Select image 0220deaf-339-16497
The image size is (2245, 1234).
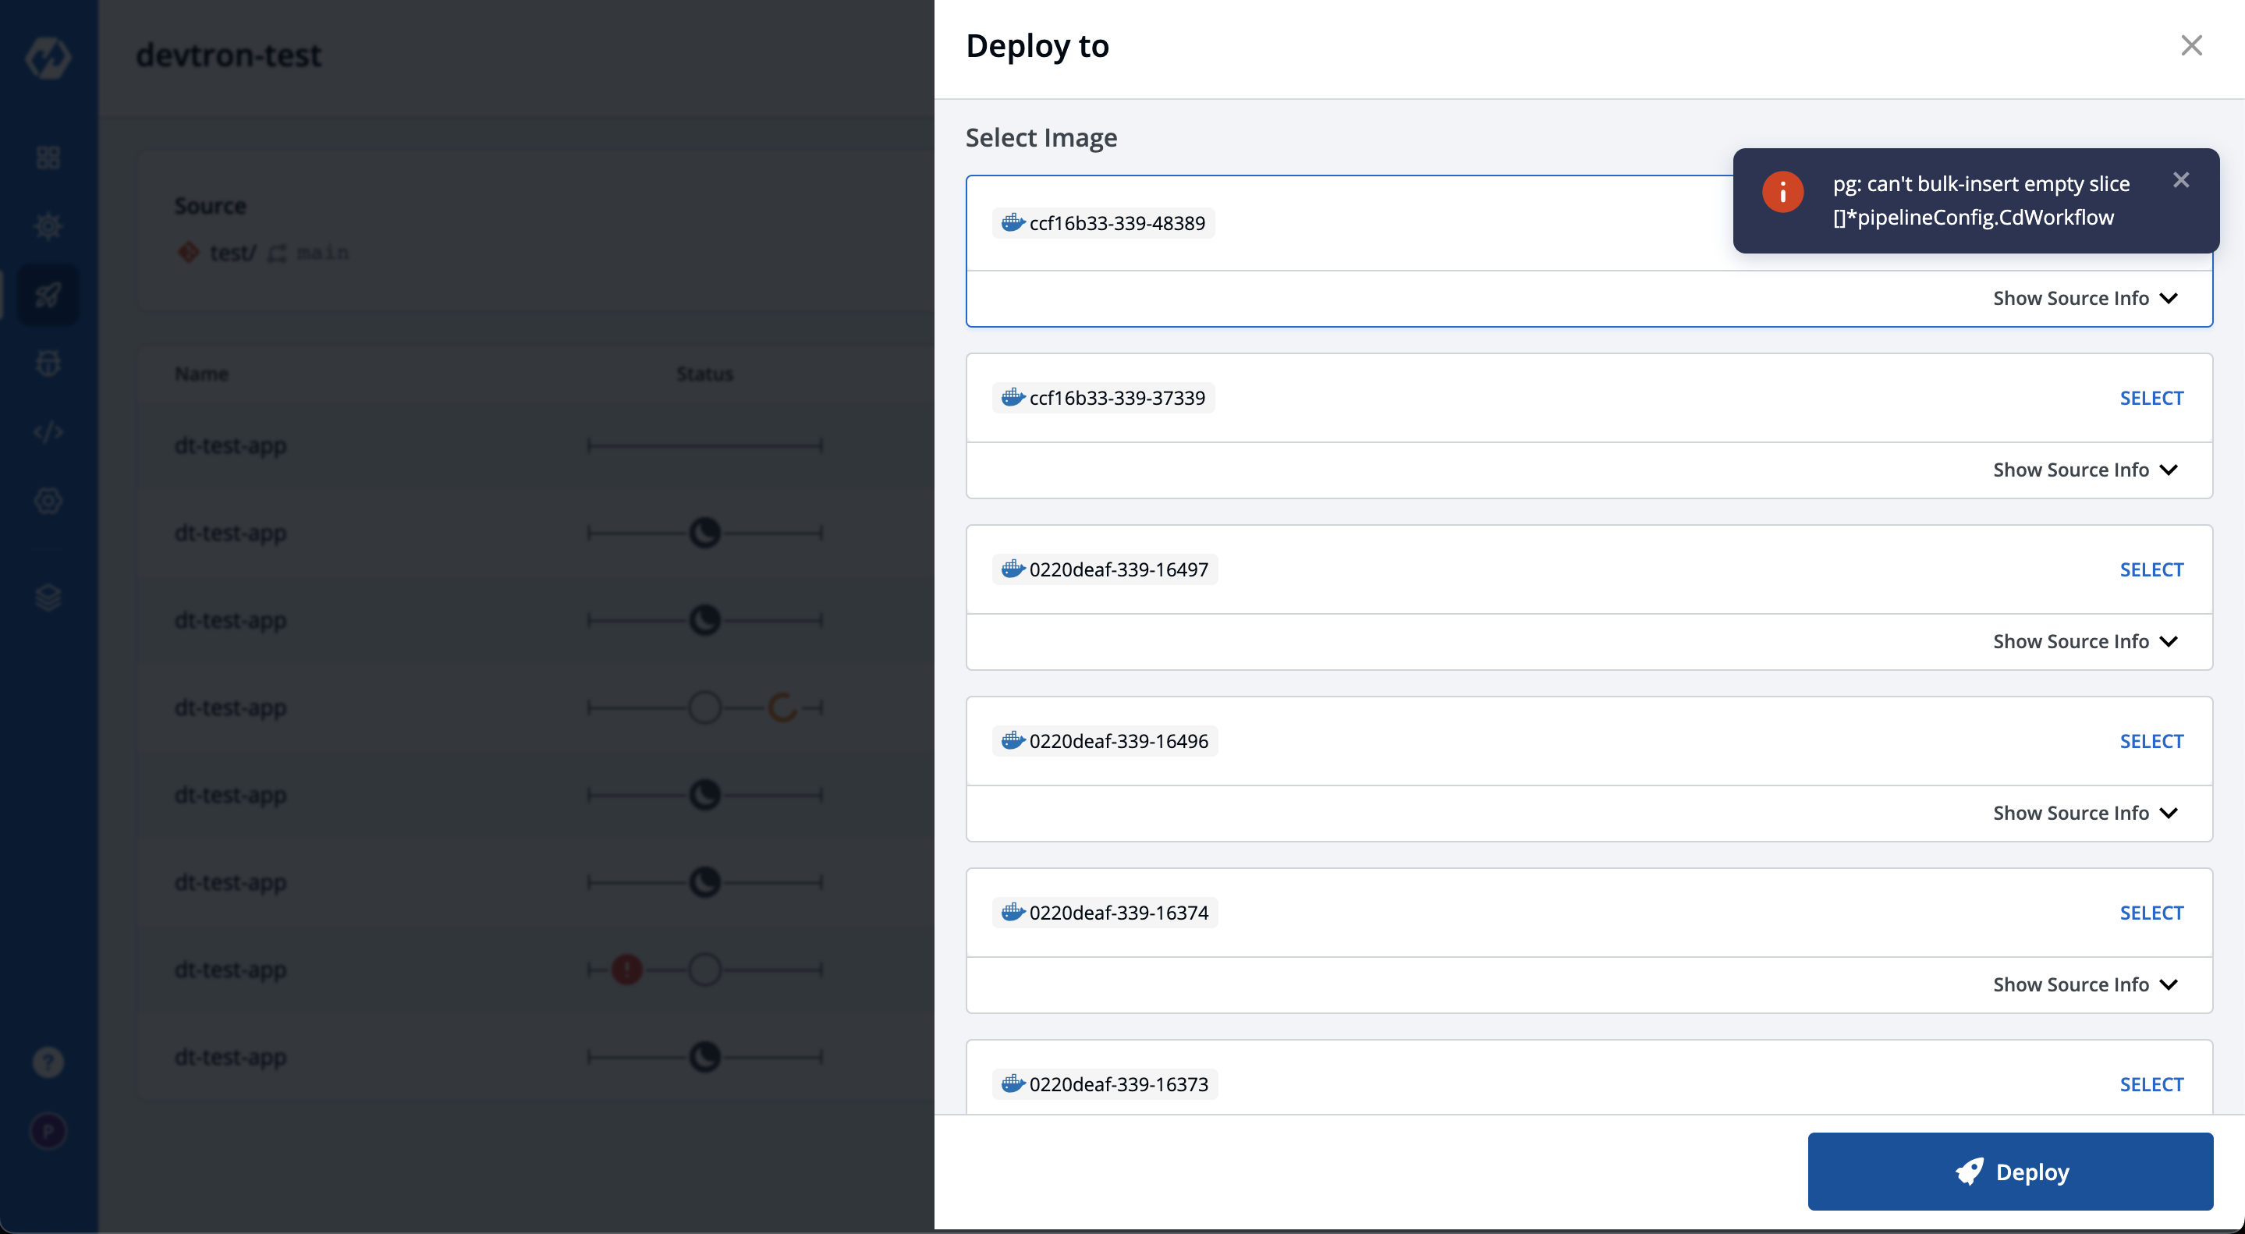(2151, 570)
